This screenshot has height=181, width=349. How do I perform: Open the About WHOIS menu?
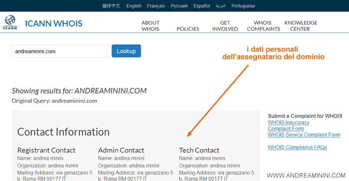(x=151, y=26)
